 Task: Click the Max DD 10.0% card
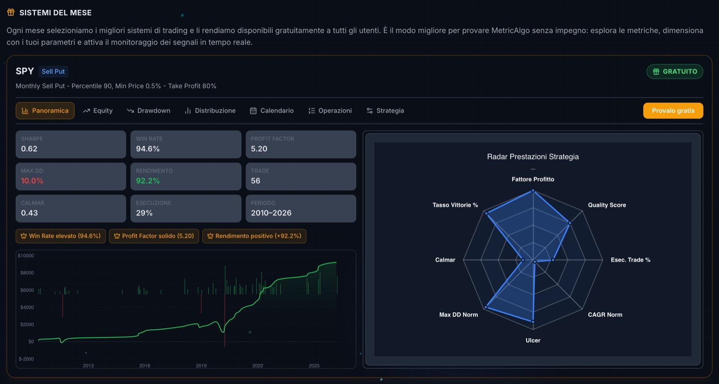pos(71,176)
